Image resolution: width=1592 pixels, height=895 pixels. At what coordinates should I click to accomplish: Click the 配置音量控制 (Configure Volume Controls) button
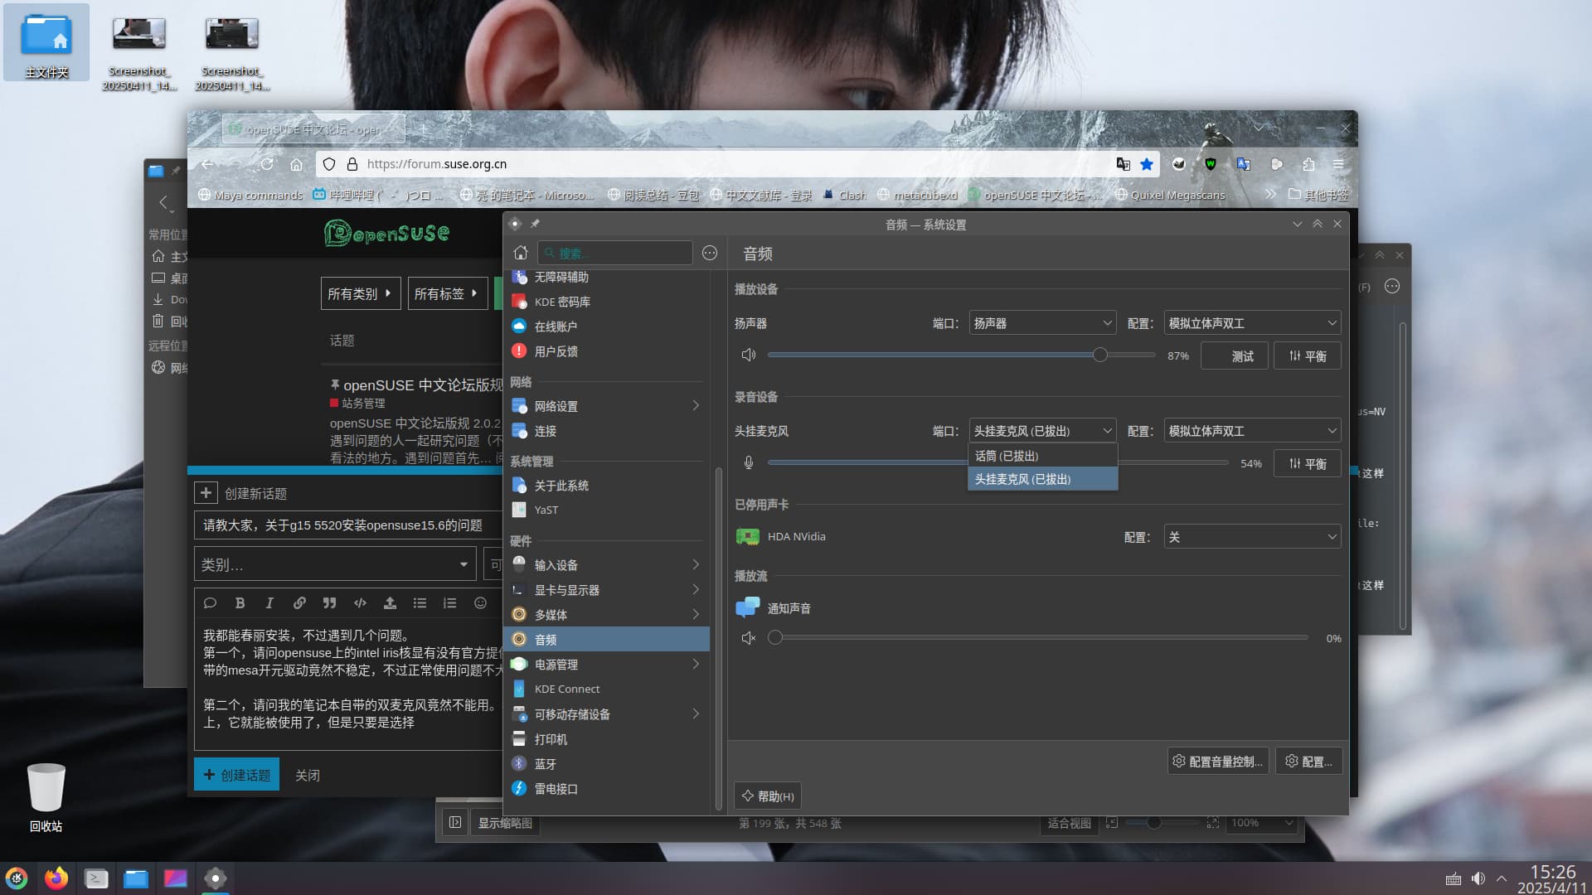point(1218,762)
